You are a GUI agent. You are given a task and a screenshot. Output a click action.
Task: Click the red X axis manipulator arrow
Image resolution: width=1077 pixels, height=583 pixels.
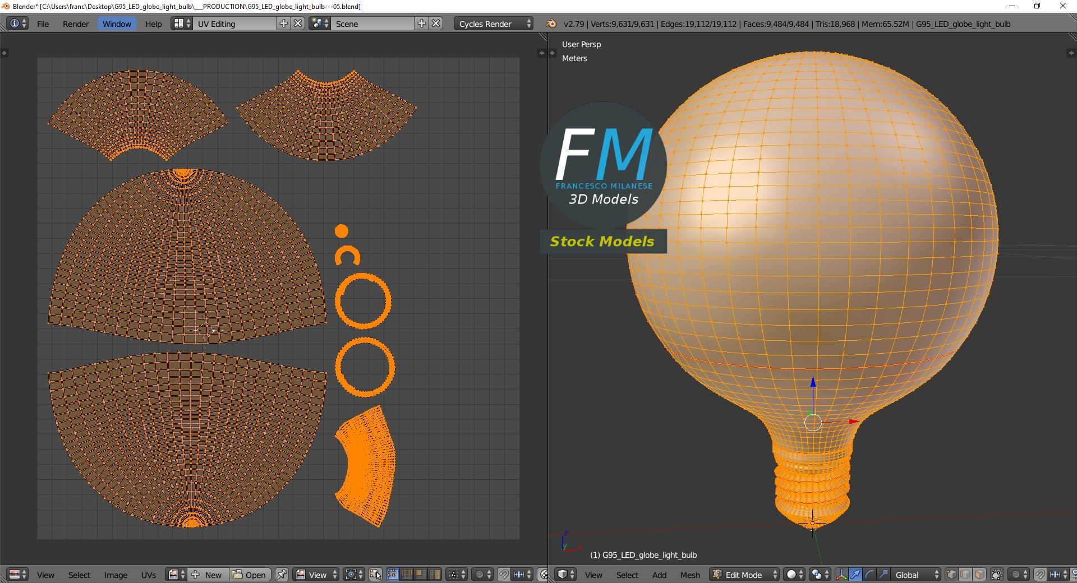(853, 422)
